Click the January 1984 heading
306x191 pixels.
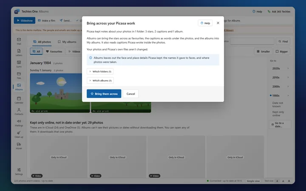pyautogui.click(x=40, y=63)
